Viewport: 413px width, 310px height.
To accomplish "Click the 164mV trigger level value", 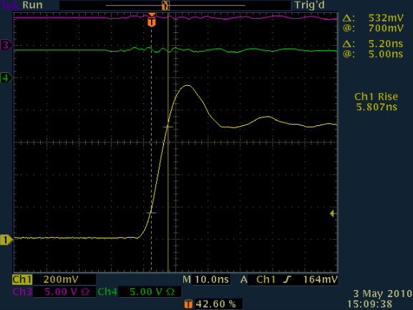I will coord(320,279).
